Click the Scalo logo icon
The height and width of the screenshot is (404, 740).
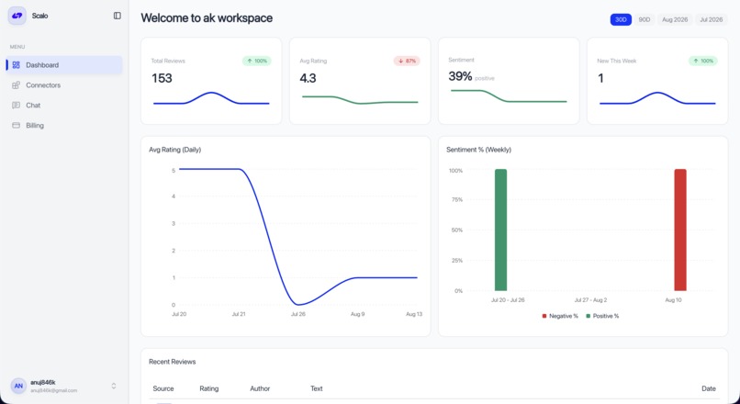point(17,16)
